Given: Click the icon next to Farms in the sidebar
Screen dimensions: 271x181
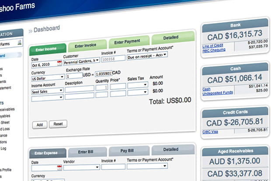Looking at the screenshot, I should click(x=20, y=43).
